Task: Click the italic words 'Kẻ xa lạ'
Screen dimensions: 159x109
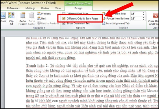Action: click(41, 96)
